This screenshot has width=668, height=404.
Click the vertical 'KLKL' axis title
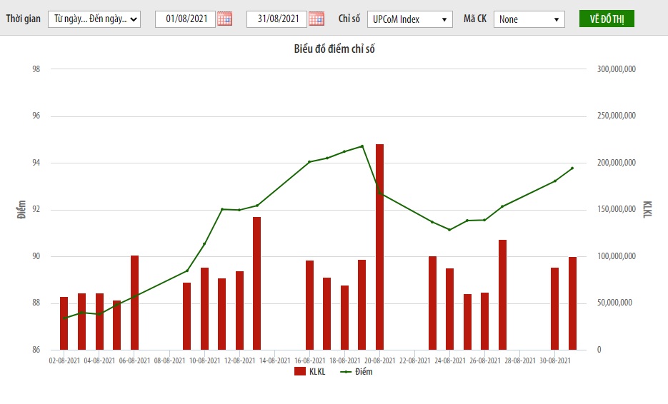[647, 209]
